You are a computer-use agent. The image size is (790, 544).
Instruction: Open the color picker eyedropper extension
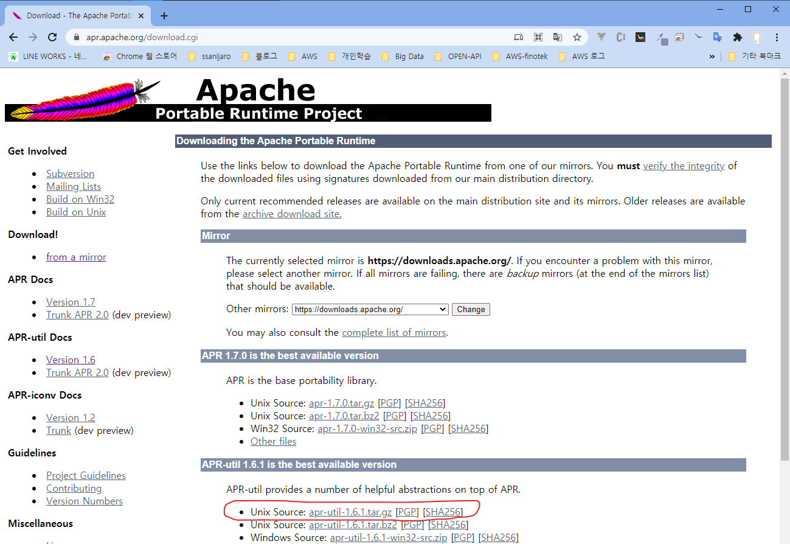pos(661,38)
